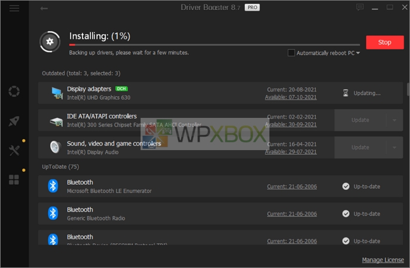Open dropdown beside IDE controllers Update button
Image resolution: width=410 pixels, height=268 pixels.
(394, 120)
